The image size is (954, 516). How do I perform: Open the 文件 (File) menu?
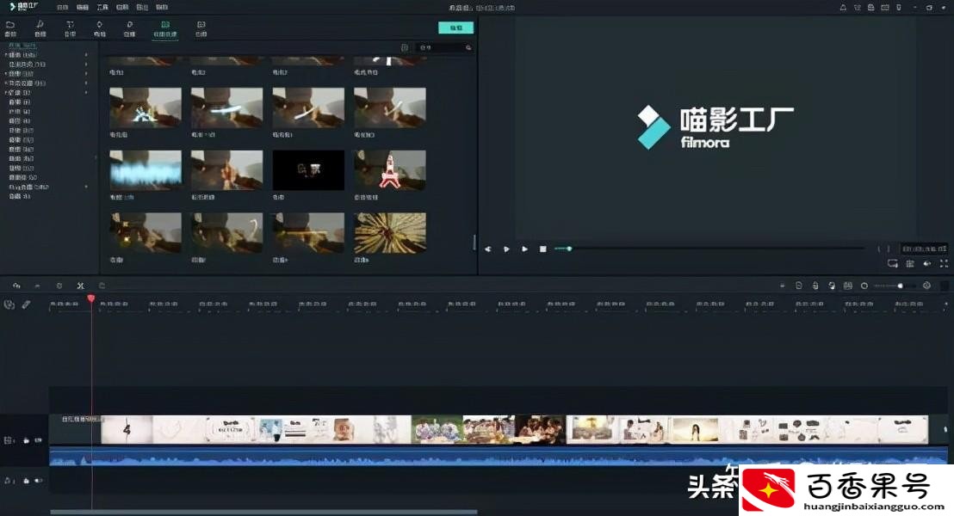coord(62,7)
